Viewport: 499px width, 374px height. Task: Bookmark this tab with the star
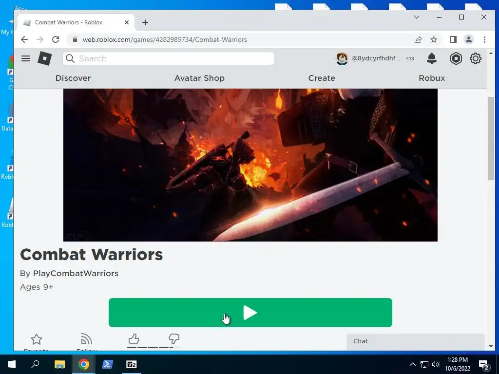[433, 39]
